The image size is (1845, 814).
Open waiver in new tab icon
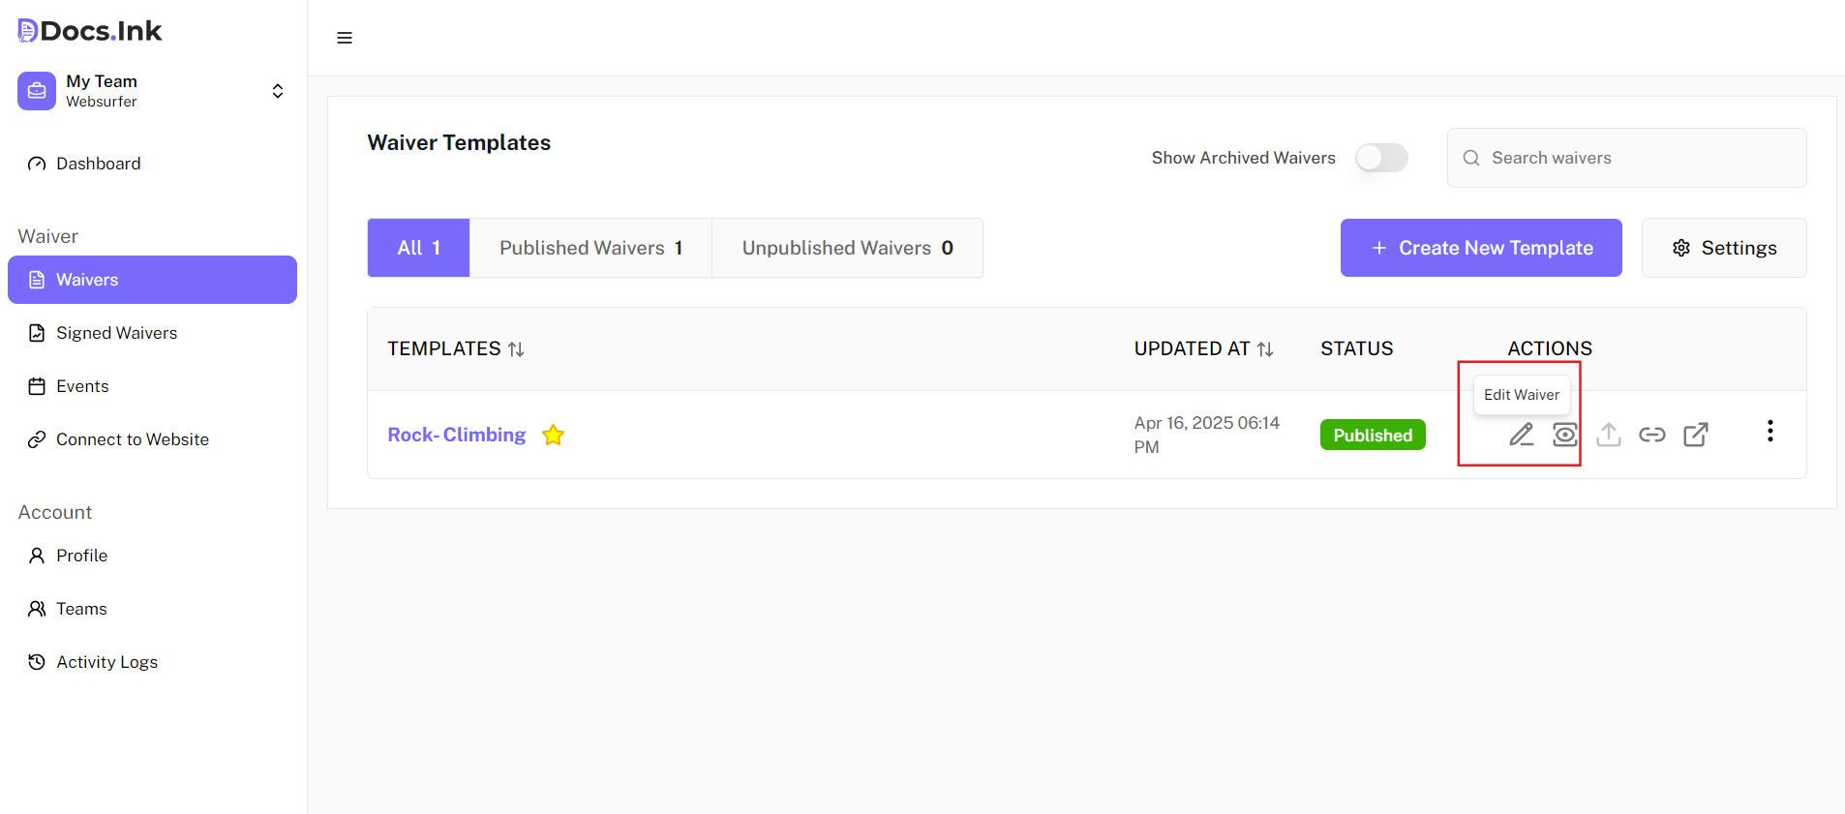coord(1695,435)
